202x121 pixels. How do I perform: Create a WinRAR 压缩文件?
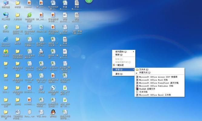click(x=160, y=89)
